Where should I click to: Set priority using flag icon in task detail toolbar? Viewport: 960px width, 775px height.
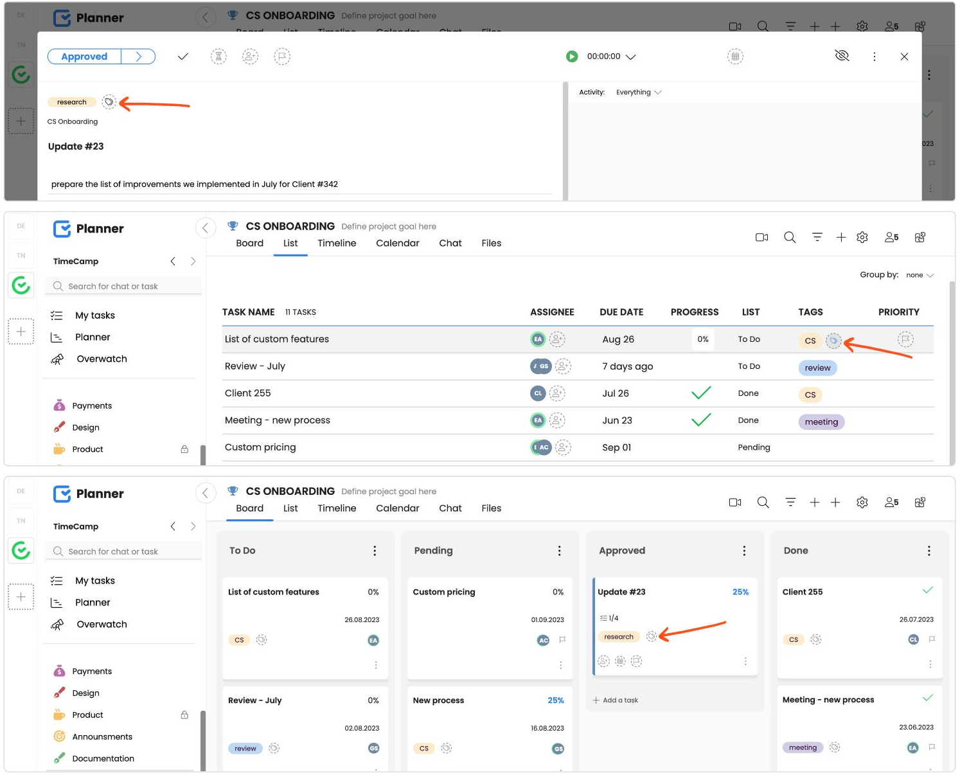point(281,57)
